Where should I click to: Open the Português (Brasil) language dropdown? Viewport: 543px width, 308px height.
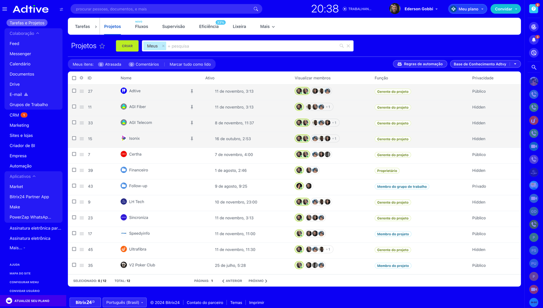[125, 303]
